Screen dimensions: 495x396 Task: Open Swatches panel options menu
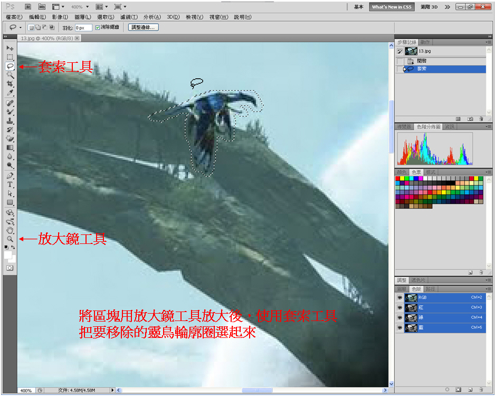[488, 172]
